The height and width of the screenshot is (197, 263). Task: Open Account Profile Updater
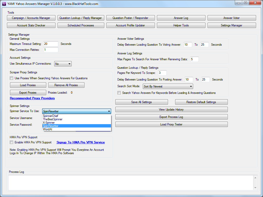click(x=130, y=25)
